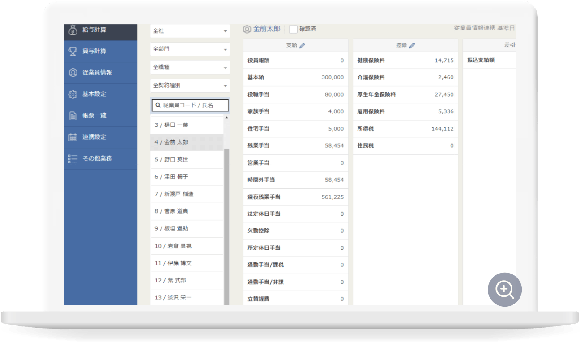
Task: Select employee 5 / 野口 英世
Action: click(187, 159)
